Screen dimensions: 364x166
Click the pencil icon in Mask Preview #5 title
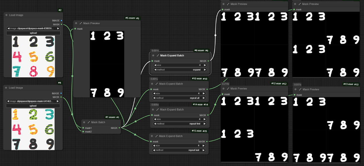coord(81,23)
